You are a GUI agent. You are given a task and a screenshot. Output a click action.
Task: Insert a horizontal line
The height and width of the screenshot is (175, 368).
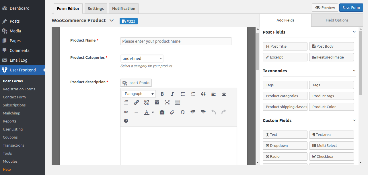136,112
